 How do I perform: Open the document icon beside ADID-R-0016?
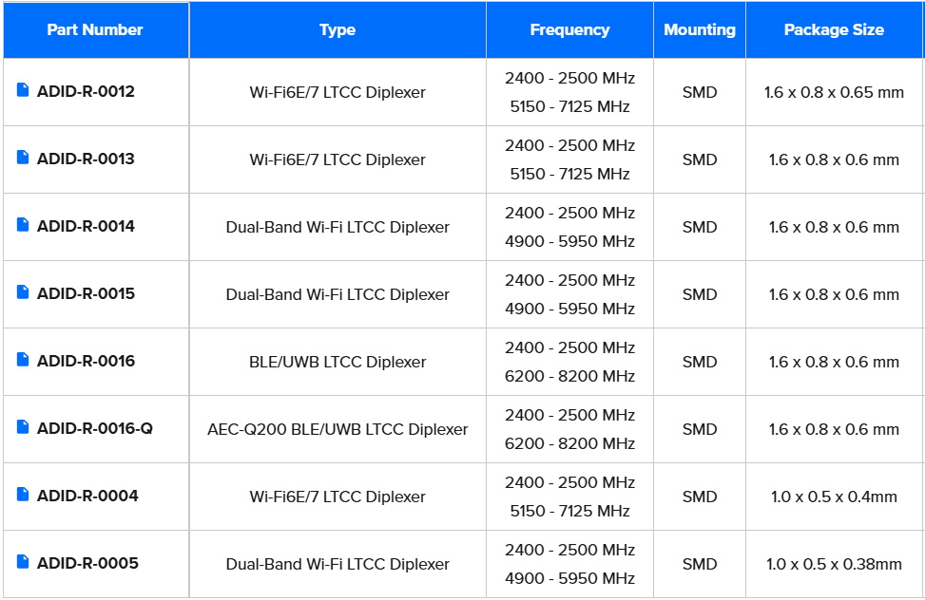23,359
